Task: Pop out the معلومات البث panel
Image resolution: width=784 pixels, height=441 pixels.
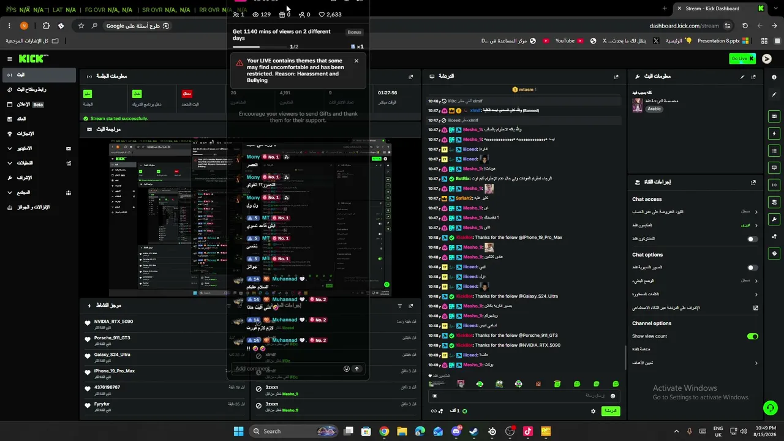Action: (x=753, y=77)
